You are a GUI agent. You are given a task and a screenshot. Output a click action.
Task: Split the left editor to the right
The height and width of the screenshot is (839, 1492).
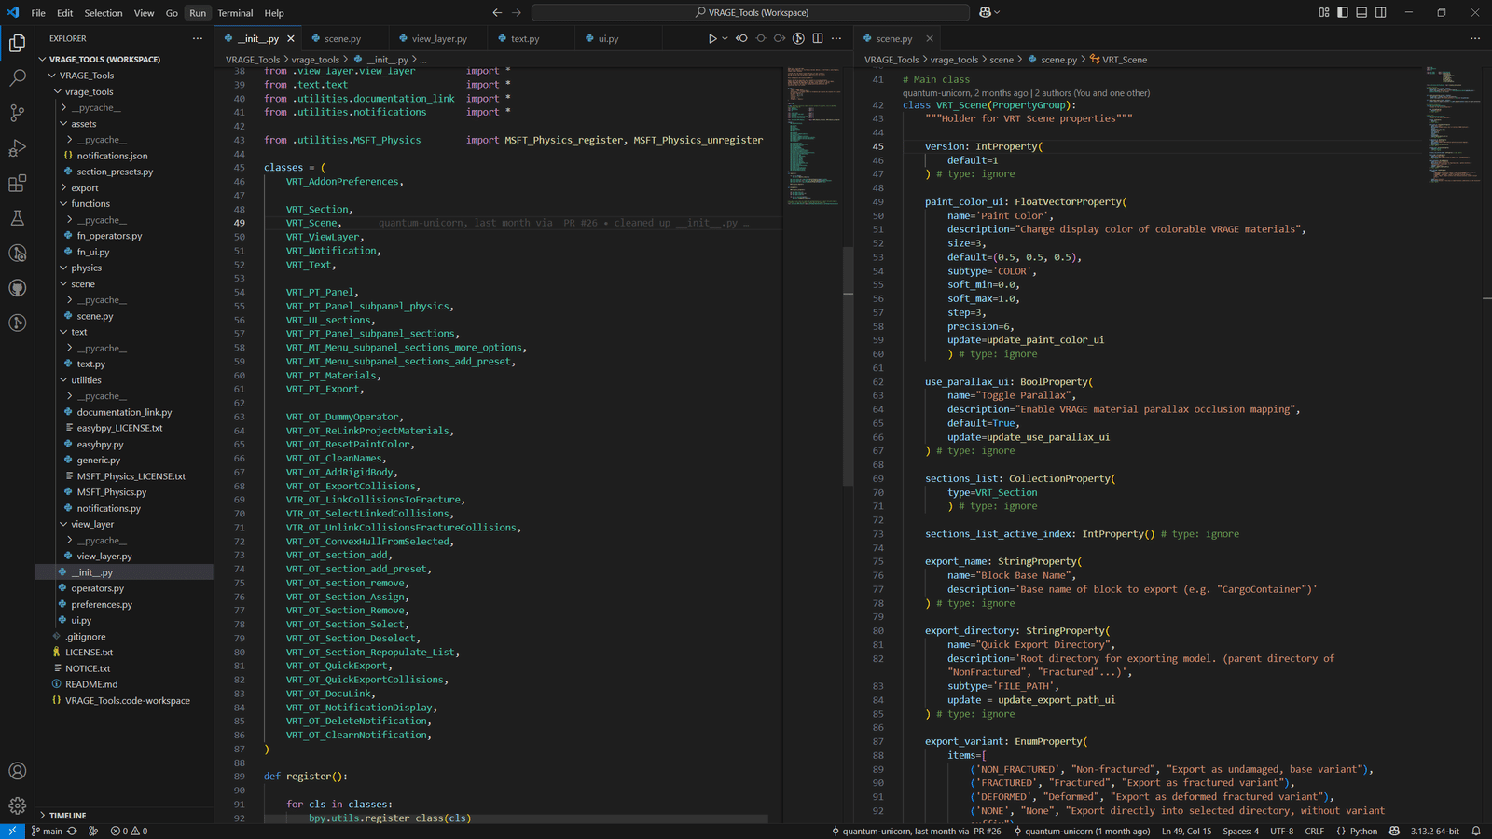(x=818, y=39)
